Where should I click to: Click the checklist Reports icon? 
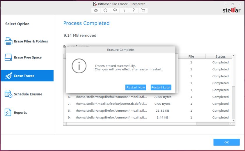pos(8,112)
